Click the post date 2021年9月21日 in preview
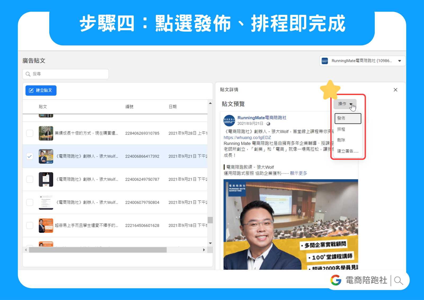The width and height of the screenshot is (424, 300). click(x=250, y=124)
